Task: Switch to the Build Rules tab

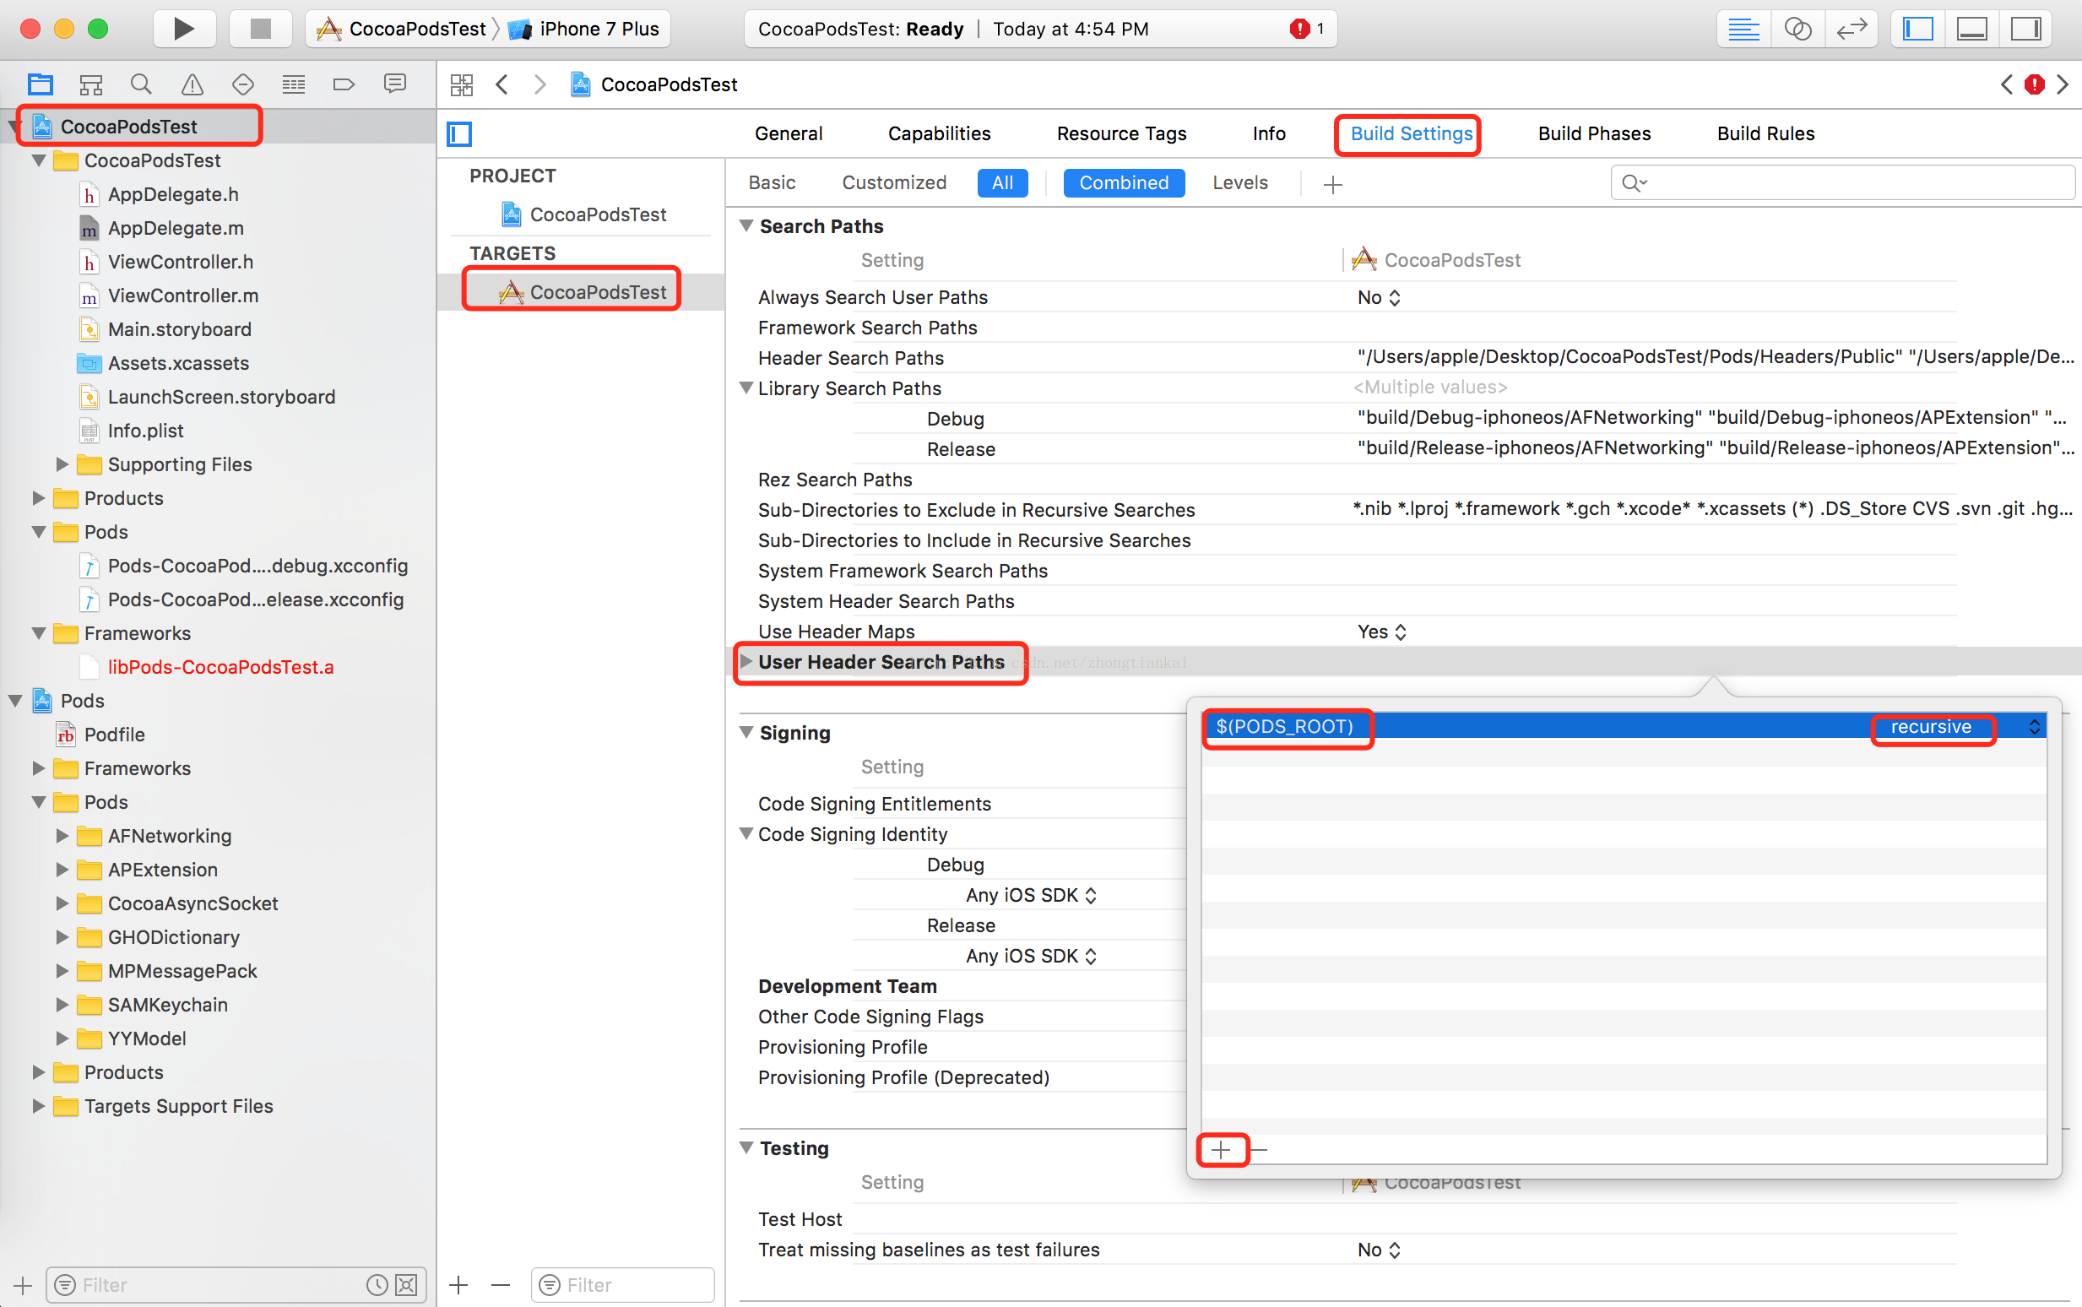Action: 1765,133
